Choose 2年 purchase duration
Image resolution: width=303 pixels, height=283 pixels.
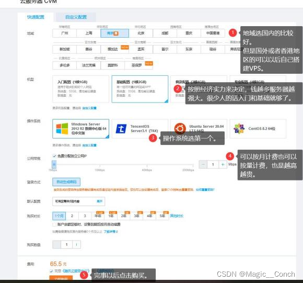click(x=124, y=216)
